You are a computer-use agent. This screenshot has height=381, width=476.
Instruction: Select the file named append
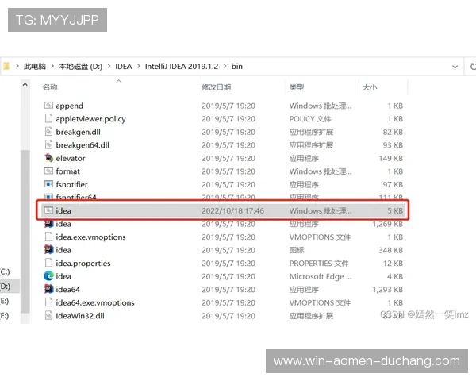70,106
